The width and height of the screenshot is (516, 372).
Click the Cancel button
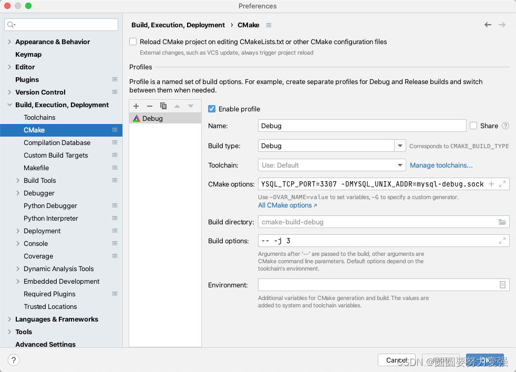pos(397,360)
